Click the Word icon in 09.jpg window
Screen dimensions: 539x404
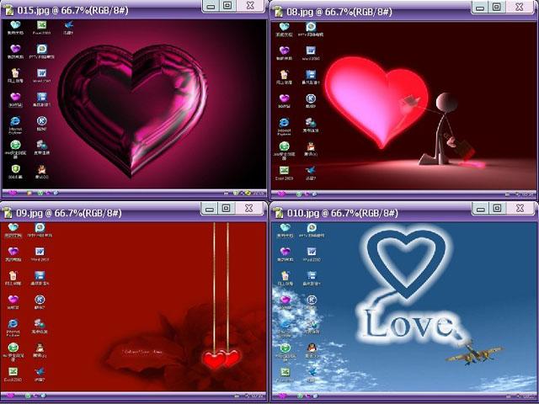[40, 252]
